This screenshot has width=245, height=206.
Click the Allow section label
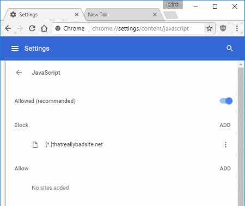click(22, 168)
